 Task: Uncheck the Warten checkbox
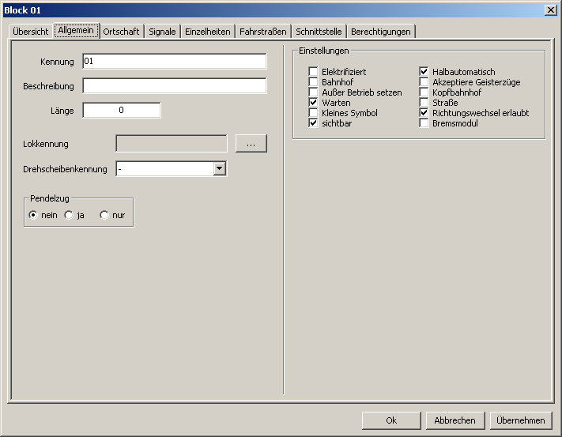(314, 103)
